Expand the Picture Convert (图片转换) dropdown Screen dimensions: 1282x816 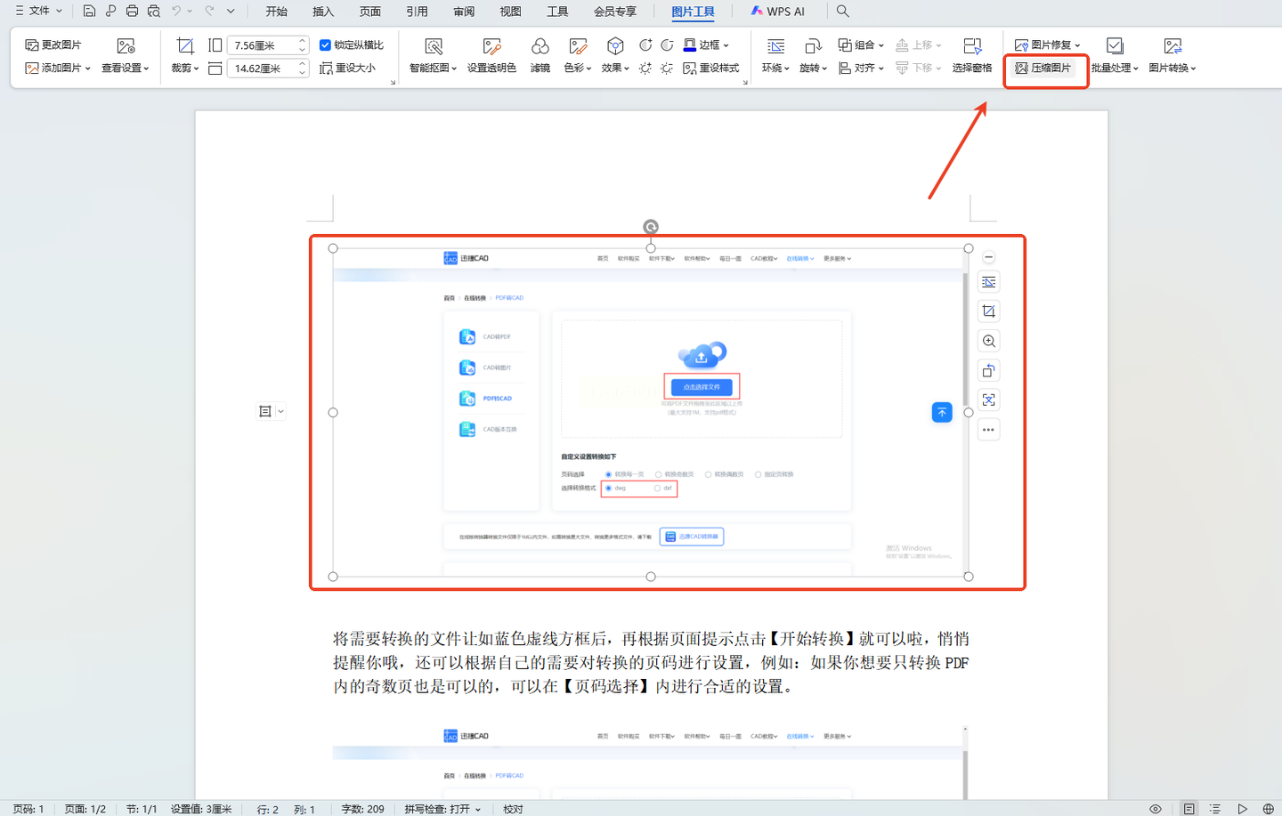[x=1172, y=55]
